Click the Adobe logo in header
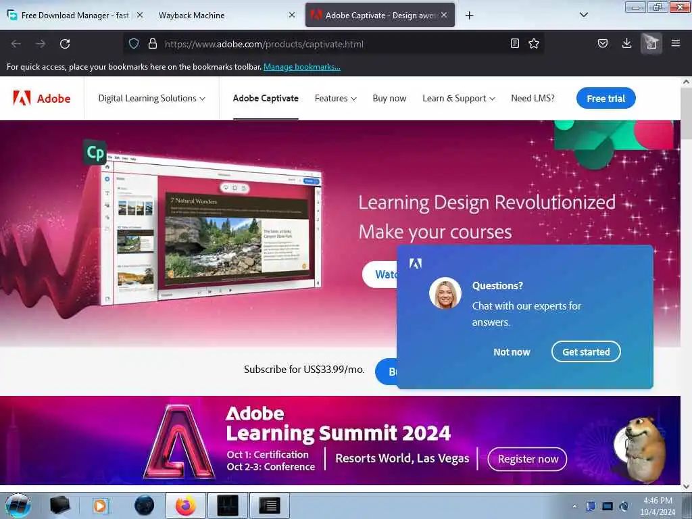The width and height of the screenshot is (692, 519). (x=41, y=98)
